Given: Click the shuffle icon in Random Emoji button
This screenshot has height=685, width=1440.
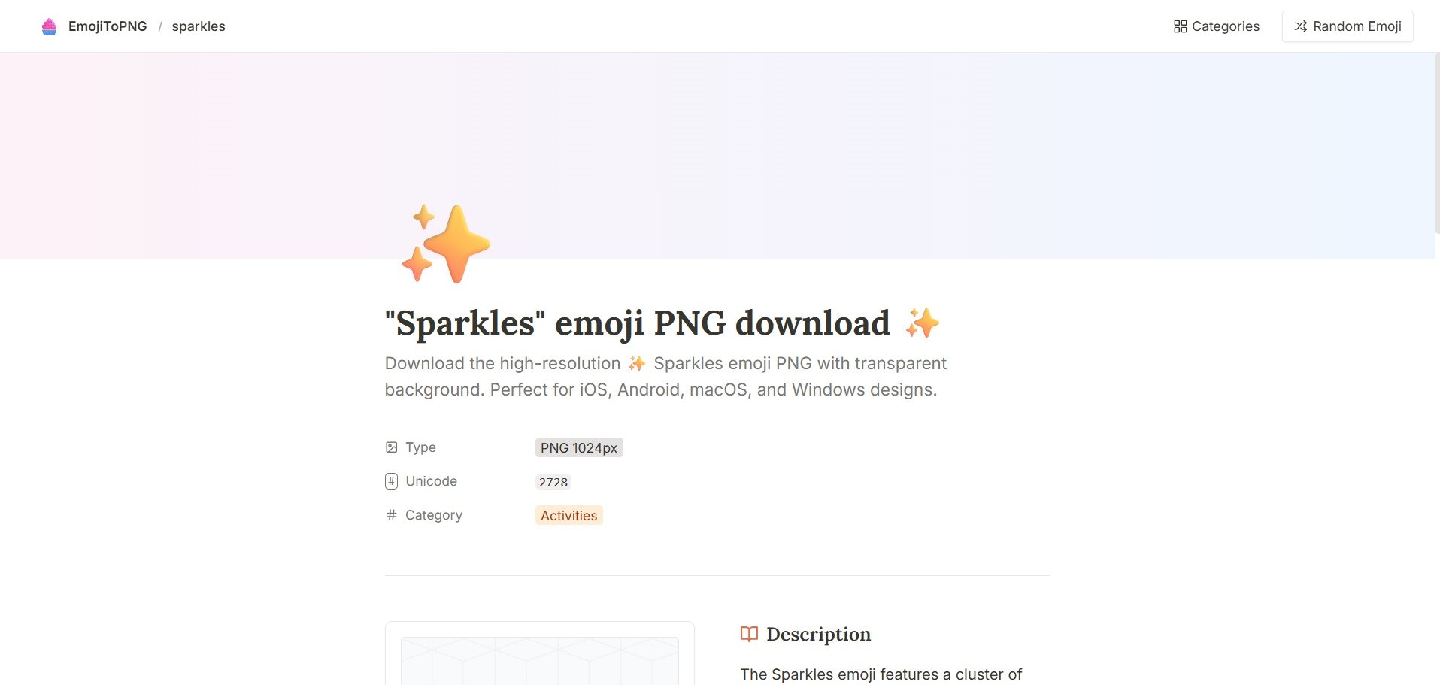Looking at the screenshot, I should [x=1300, y=26].
